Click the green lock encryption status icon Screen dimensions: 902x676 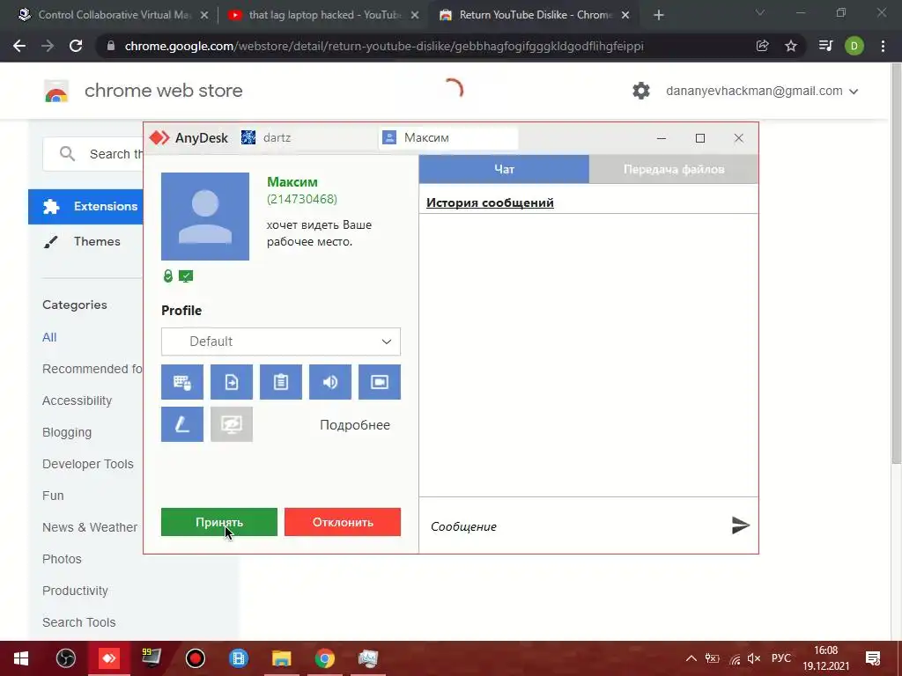pos(168,276)
